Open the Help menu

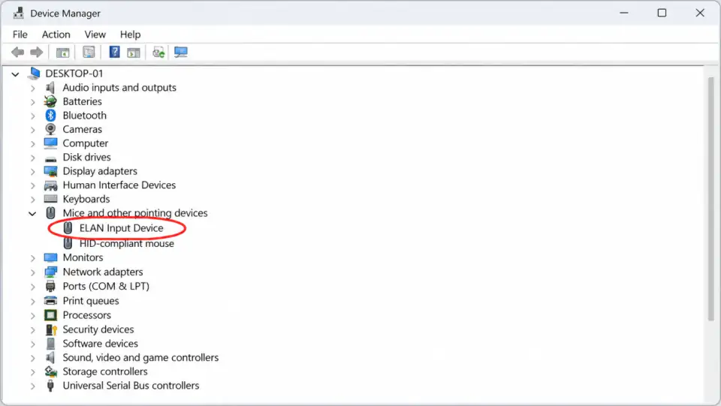(130, 35)
